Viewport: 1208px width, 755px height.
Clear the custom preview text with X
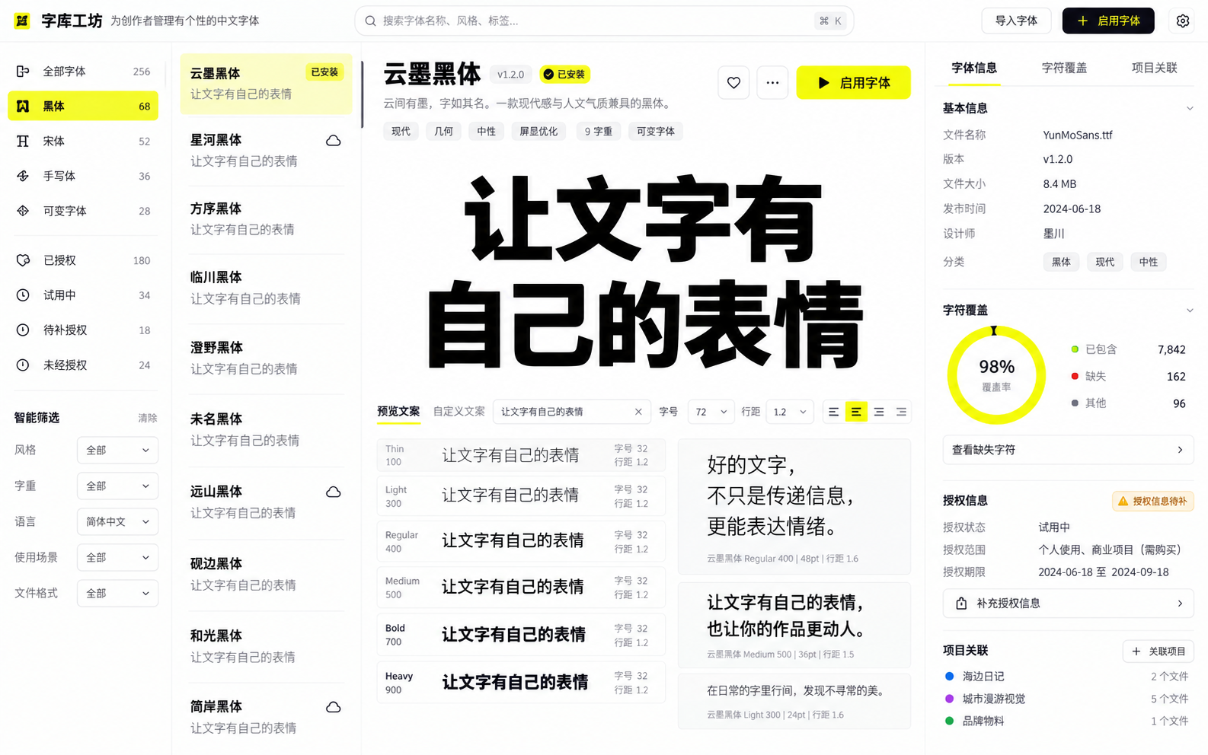point(638,412)
